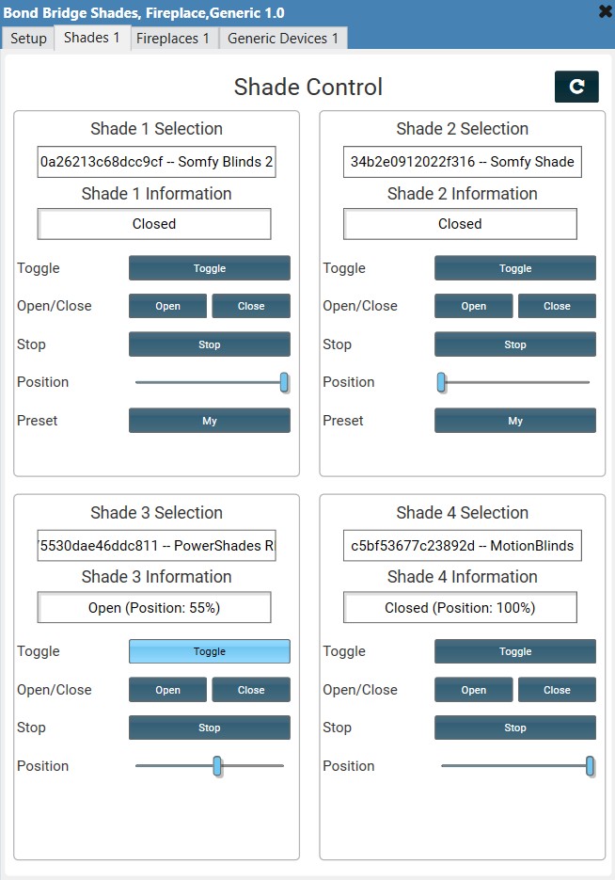Activate the My preset for Shade 1

(x=209, y=420)
